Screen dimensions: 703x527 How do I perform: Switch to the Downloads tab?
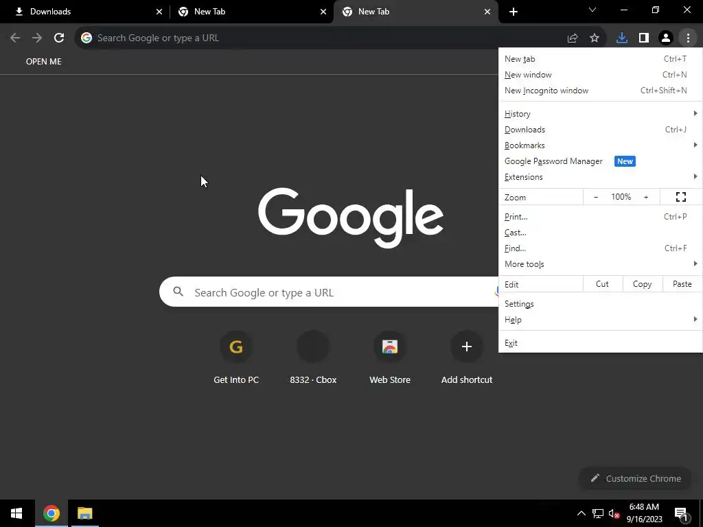tap(85, 12)
